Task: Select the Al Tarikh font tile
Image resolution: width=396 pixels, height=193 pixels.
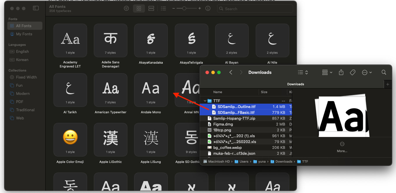Action: click(x=70, y=90)
